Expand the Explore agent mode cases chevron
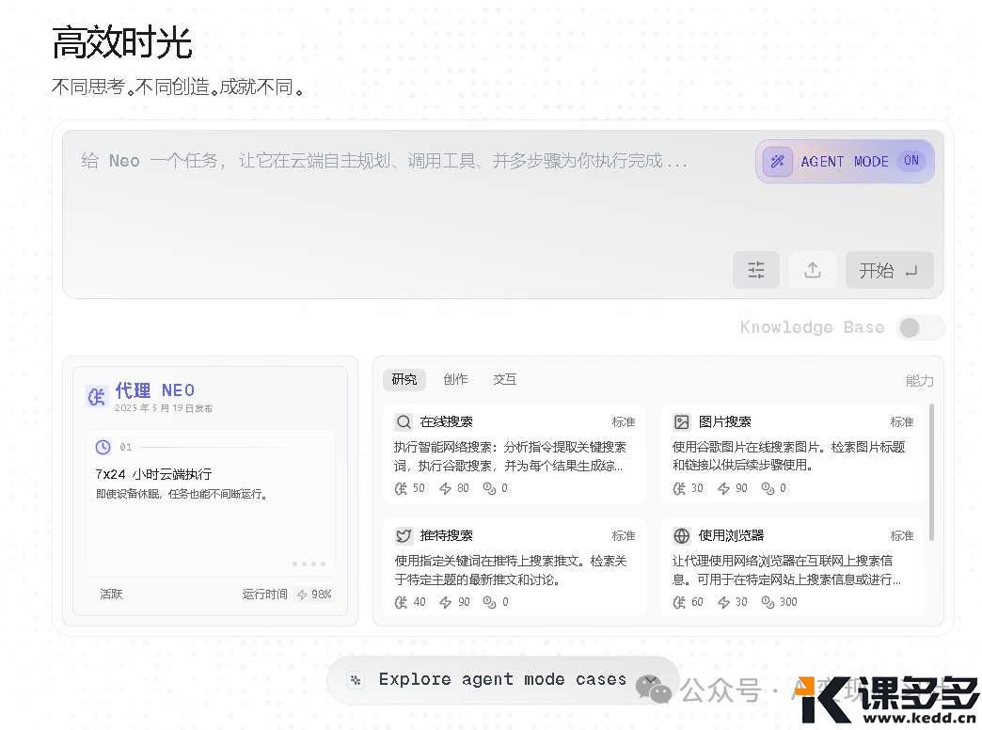Image resolution: width=982 pixels, height=730 pixels. [x=650, y=679]
